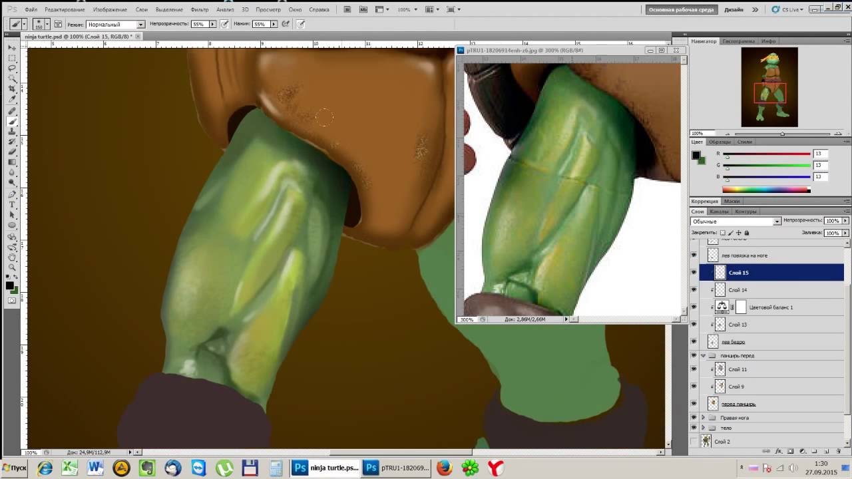The width and height of the screenshot is (852, 479).
Task: Select the Type tool
Action: pyautogui.click(x=12, y=205)
